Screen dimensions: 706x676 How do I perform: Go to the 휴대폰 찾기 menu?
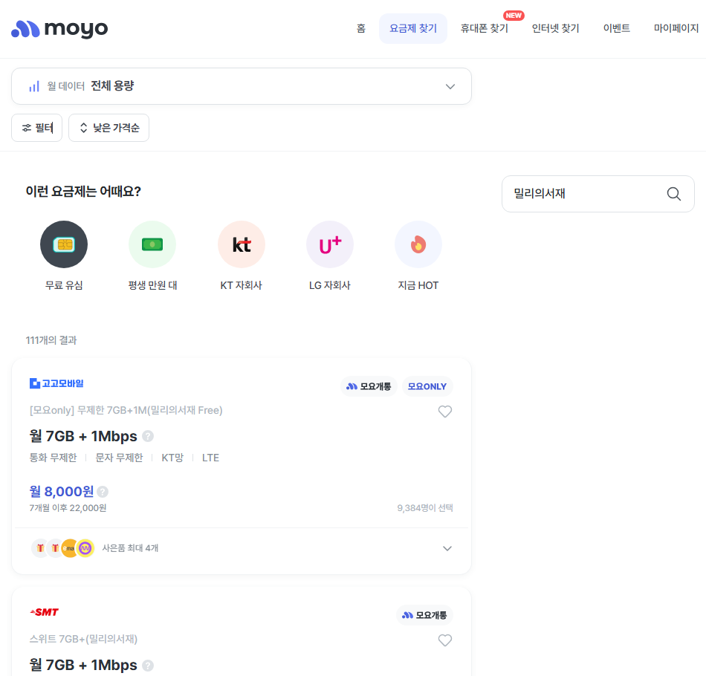coord(484,28)
